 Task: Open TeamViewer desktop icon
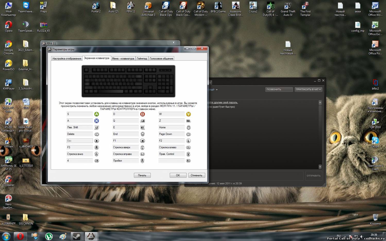(x=26, y=7)
